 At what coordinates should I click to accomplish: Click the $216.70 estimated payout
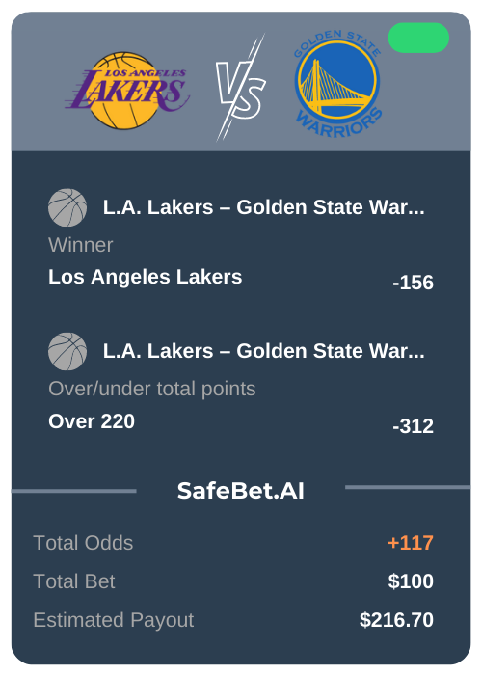tap(396, 620)
